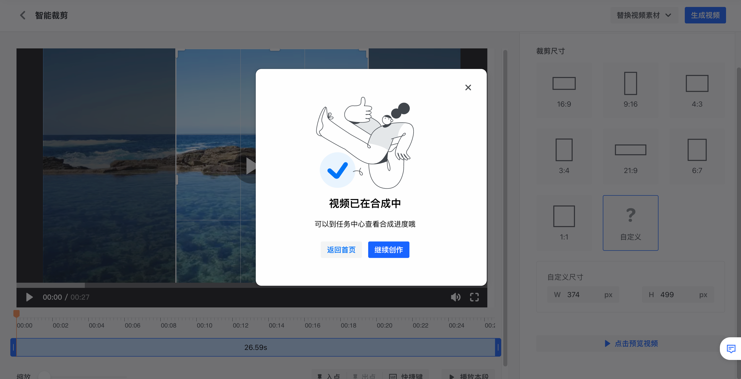
Task: Click the 00:10 timeline tick label
Action: 204,325
